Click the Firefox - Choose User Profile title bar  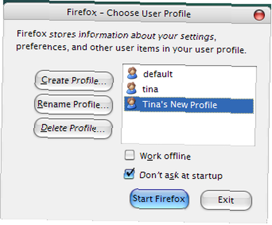pyautogui.click(x=129, y=13)
